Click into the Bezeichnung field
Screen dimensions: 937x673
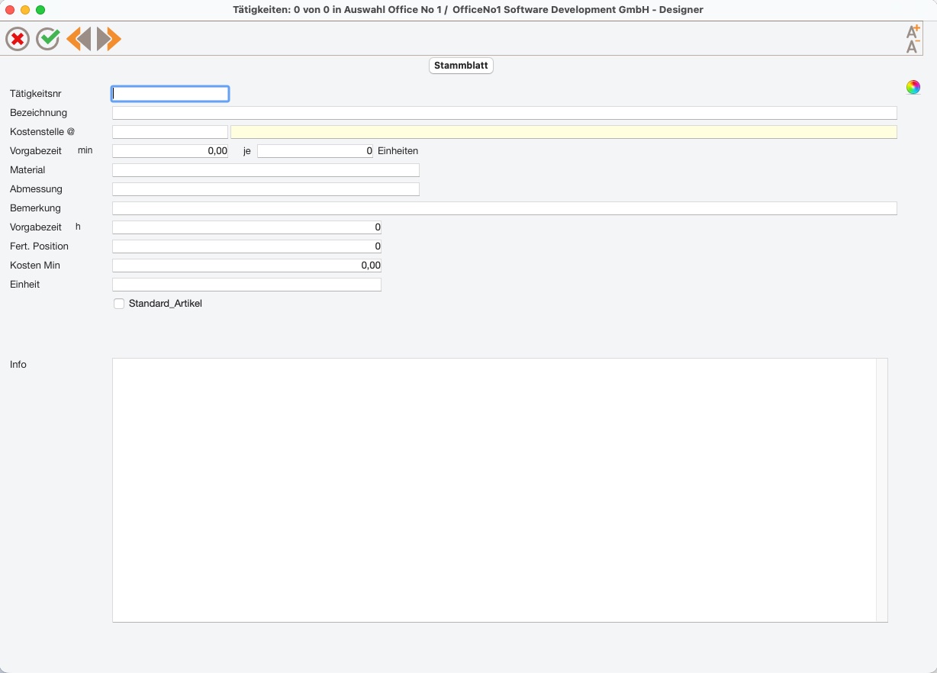point(504,113)
